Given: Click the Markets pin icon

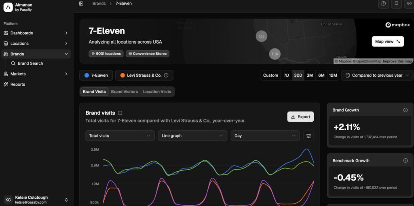Looking at the screenshot, I should 6,74.
